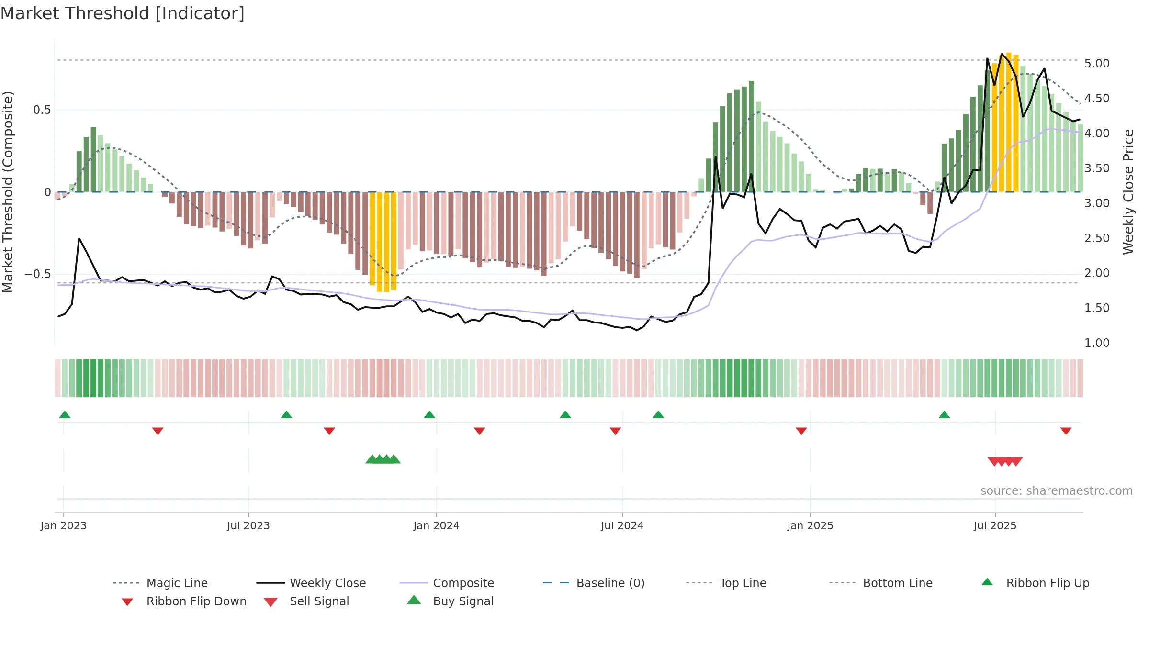Click the green Ribbon Flip Up legend triangle icon

click(x=987, y=582)
